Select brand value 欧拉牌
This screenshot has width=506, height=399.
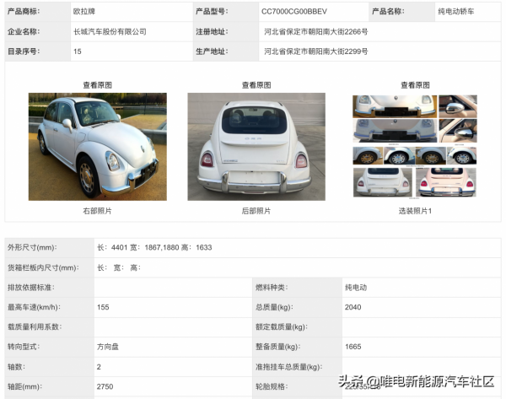pyautogui.click(x=84, y=11)
